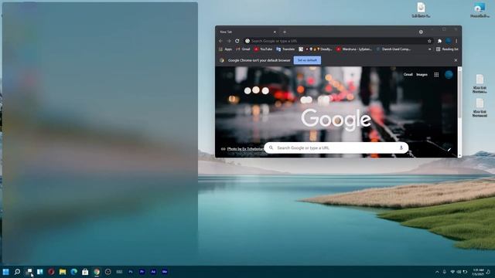Open taskbar Search
The height and width of the screenshot is (278, 495).
(x=17, y=272)
